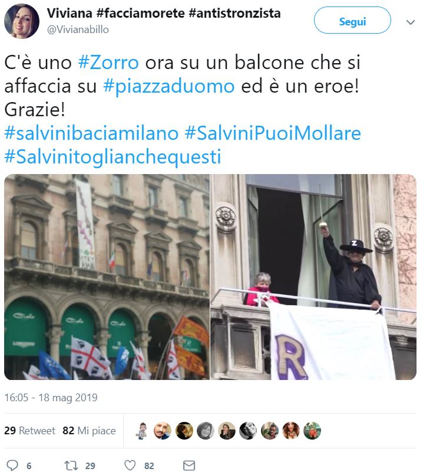This screenshot has height=475, width=433.
Task: Click the envelope direct message icon
Action: 189,466
